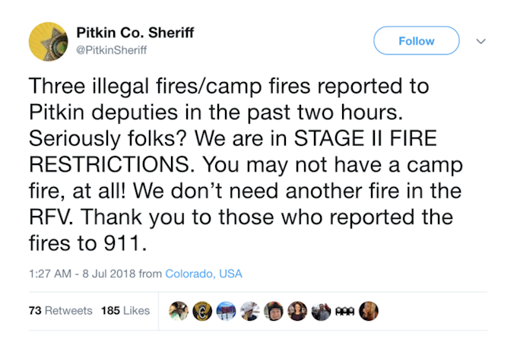Image resolution: width=517 pixels, height=339 pixels.
Task: Follow the Pitkin Co. Sheriff account
Action: coord(416,41)
